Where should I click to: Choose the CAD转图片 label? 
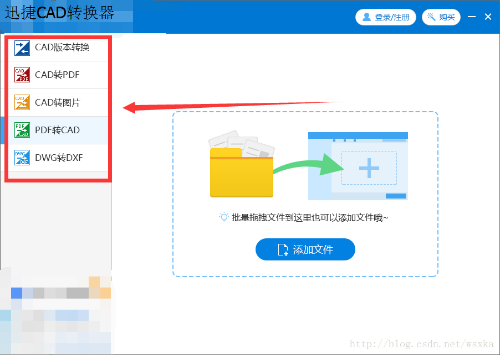[58, 102]
